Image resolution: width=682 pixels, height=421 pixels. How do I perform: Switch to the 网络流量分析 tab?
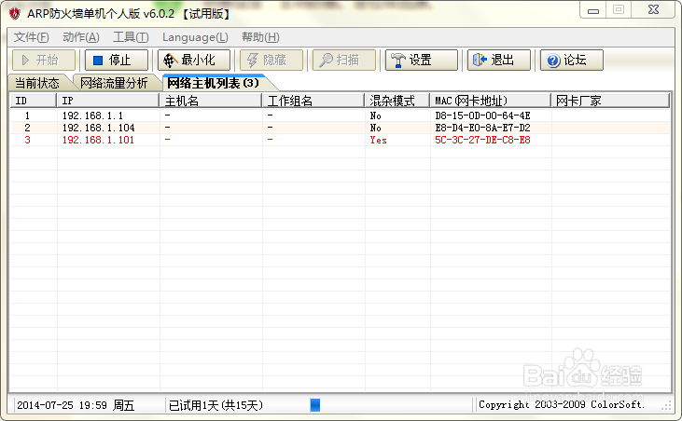point(114,83)
